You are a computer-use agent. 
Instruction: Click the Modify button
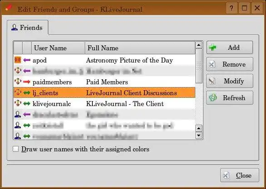point(230,81)
